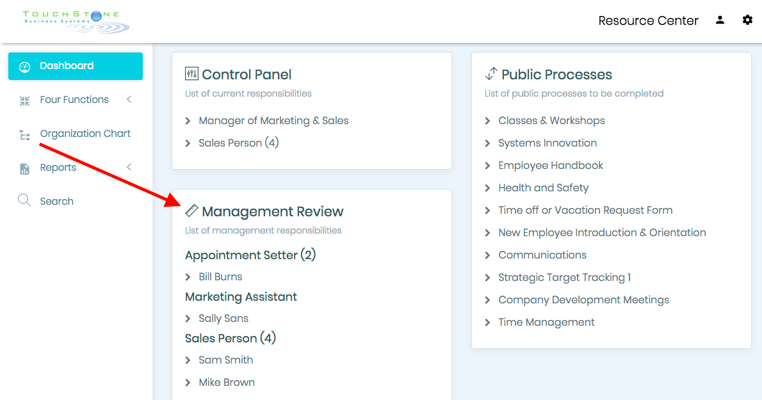Image resolution: width=762 pixels, height=400 pixels.
Task: Expand the Classes & Workshops chevron
Action: 487,121
